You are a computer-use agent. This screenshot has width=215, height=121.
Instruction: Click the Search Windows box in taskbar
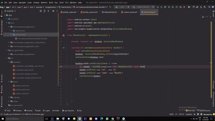tap(25, 119)
